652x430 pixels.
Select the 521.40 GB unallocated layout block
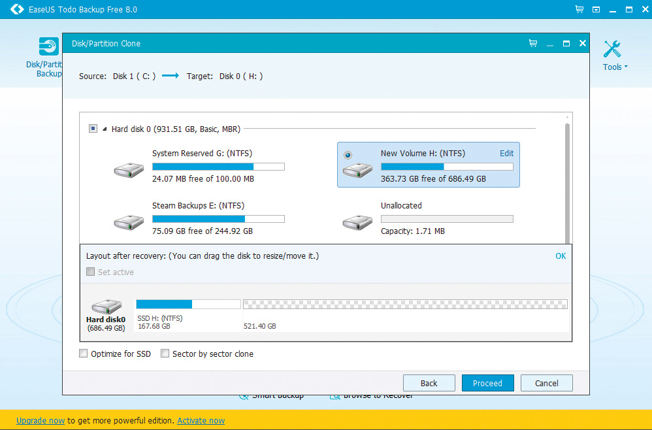(405, 305)
